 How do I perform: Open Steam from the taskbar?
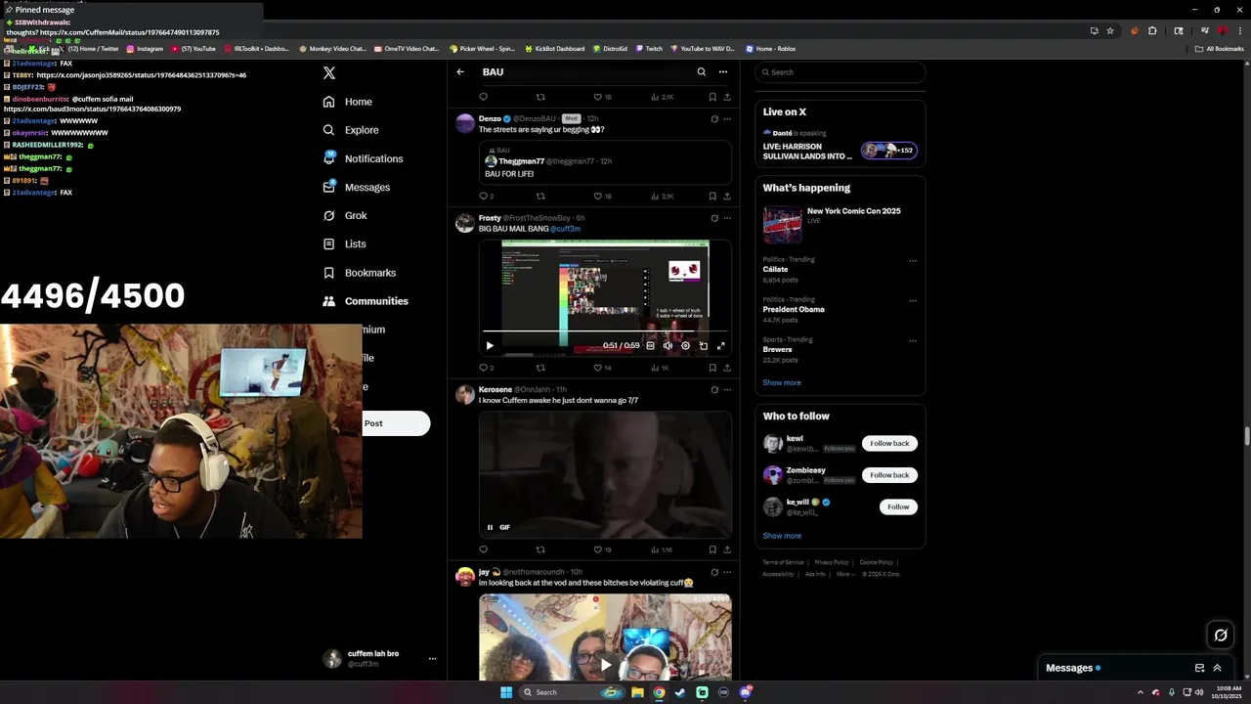pyautogui.click(x=680, y=693)
